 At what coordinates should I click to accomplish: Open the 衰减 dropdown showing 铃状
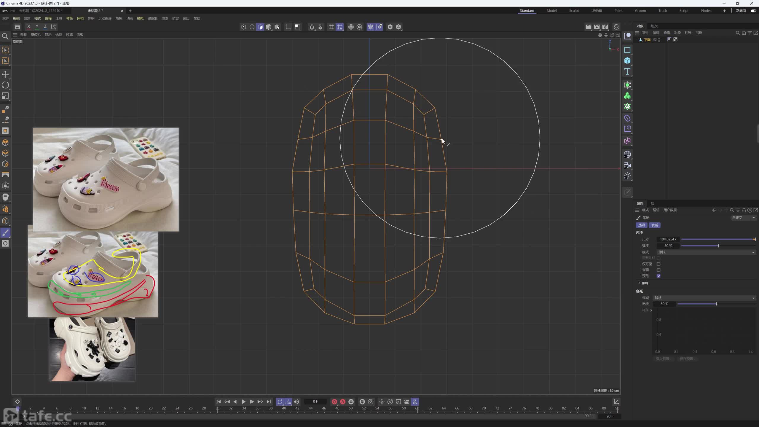click(704, 298)
